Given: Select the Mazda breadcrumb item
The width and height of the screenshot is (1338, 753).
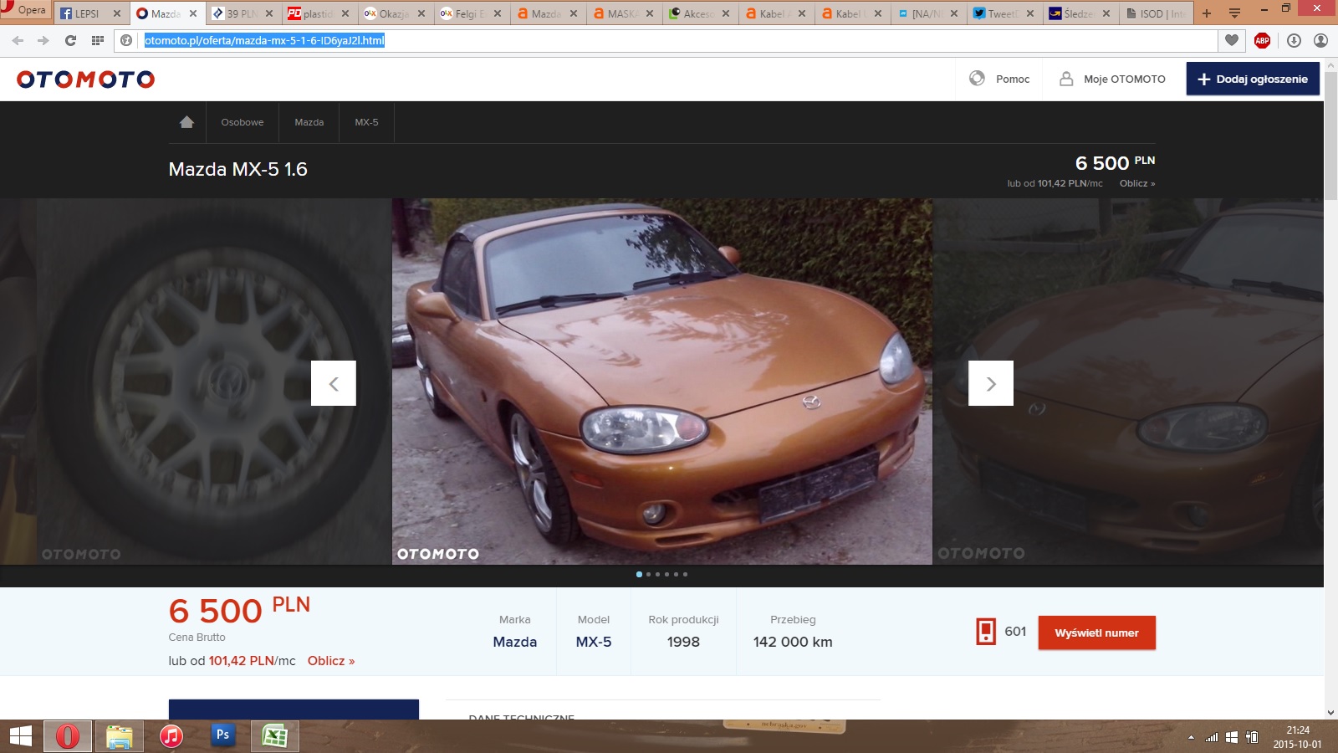Looking at the screenshot, I should 309,122.
